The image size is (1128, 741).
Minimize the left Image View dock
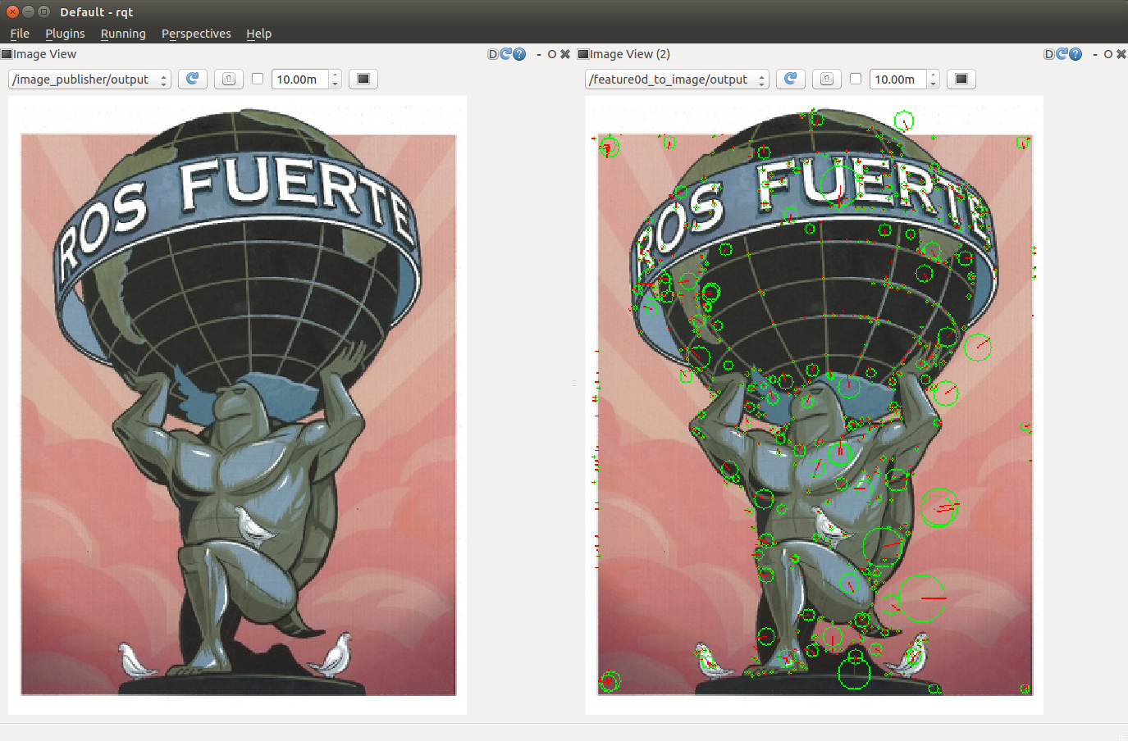pos(539,55)
